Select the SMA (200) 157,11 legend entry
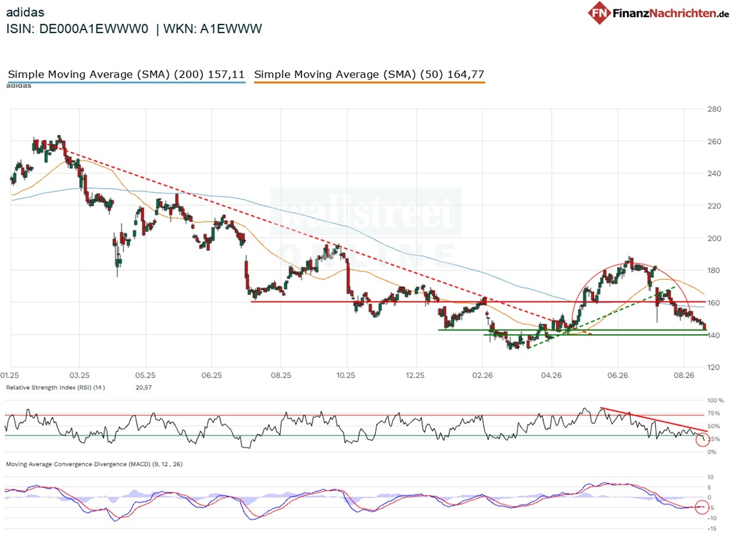732x537 pixels. 126,74
